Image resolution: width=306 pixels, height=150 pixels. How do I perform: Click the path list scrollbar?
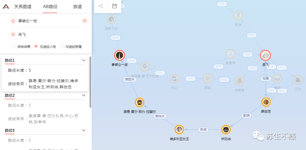pos(90,82)
